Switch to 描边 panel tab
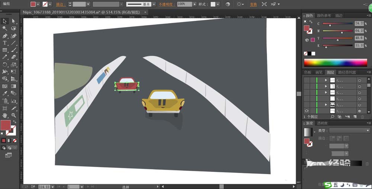372x189 pixels. coord(339,16)
